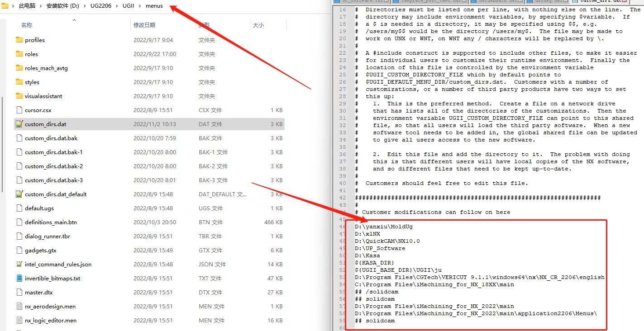Select the custom_dirs.dat.bak file icon
Viewport: 644px width, 331px height.
point(19,138)
